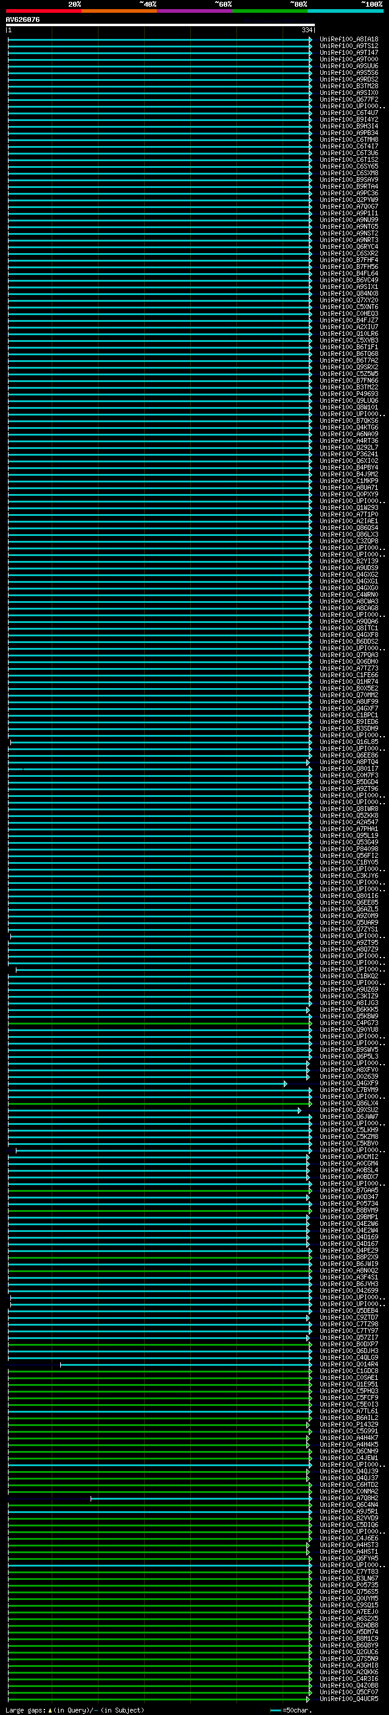Click label UniRef100_C3KJY6
Viewport: 389px width, 1715px height.
349,875
